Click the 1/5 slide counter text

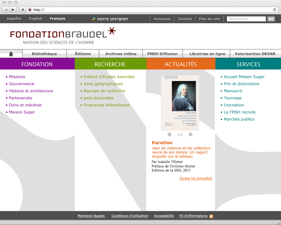[180, 135]
